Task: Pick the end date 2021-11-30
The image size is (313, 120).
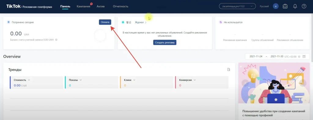Action: (x=277, y=56)
